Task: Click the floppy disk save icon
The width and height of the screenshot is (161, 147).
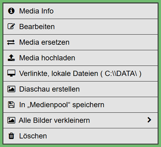Action: [x=11, y=105]
